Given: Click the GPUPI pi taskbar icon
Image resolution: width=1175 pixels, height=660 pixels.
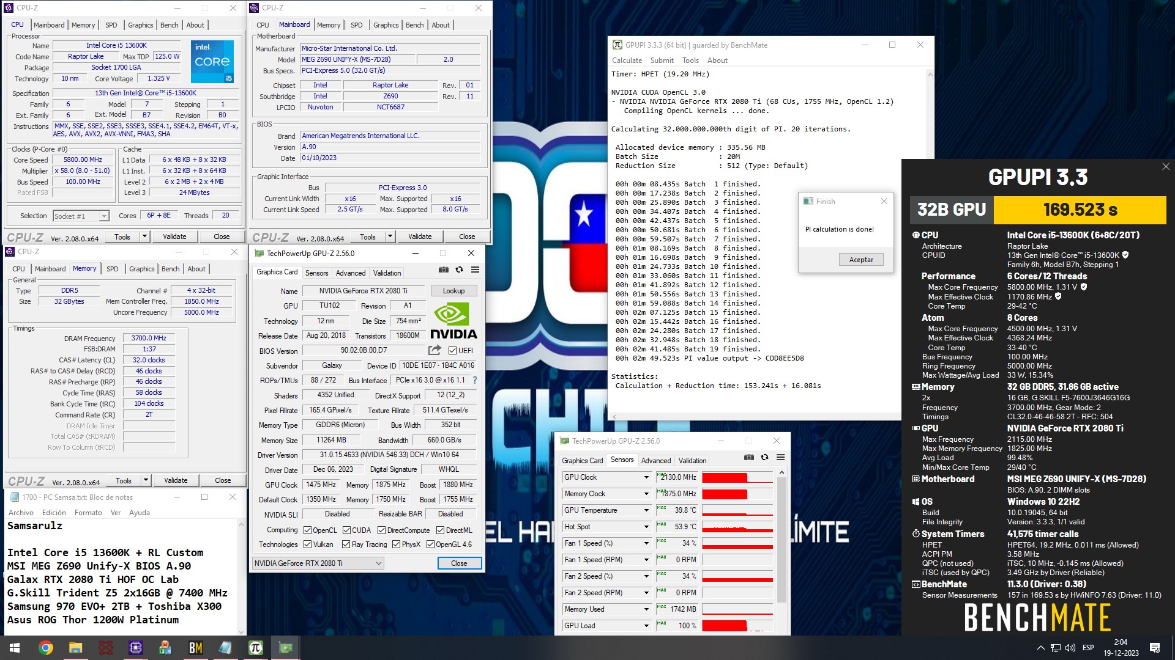Looking at the screenshot, I should 255,648.
